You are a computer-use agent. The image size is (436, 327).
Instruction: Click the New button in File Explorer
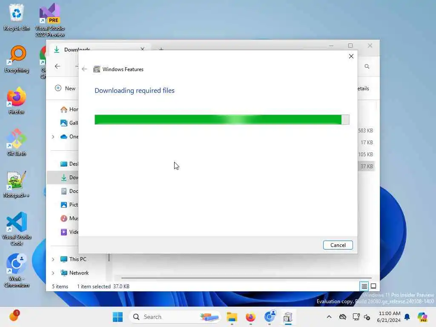point(65,88)
